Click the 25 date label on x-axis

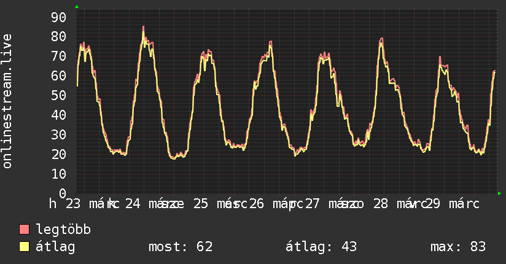click(200, 204)
